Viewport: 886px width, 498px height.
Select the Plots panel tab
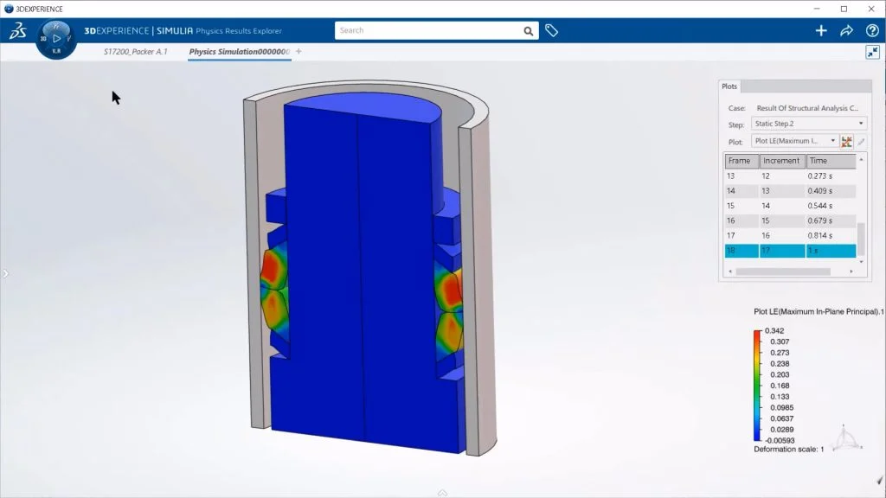point(729,86)
